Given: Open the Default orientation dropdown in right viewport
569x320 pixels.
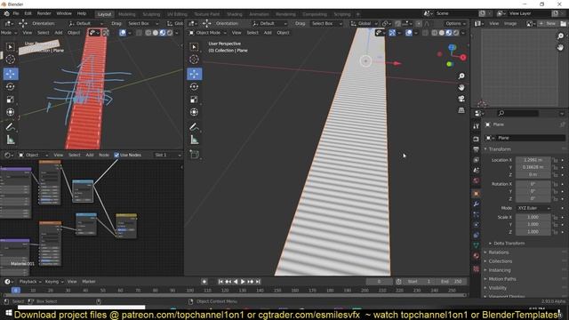Looking at the screenshot, I should [269, 24].
